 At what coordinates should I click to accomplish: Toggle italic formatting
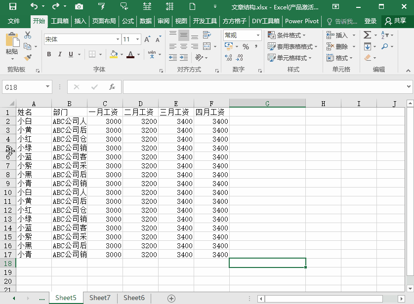pos(59,54)
